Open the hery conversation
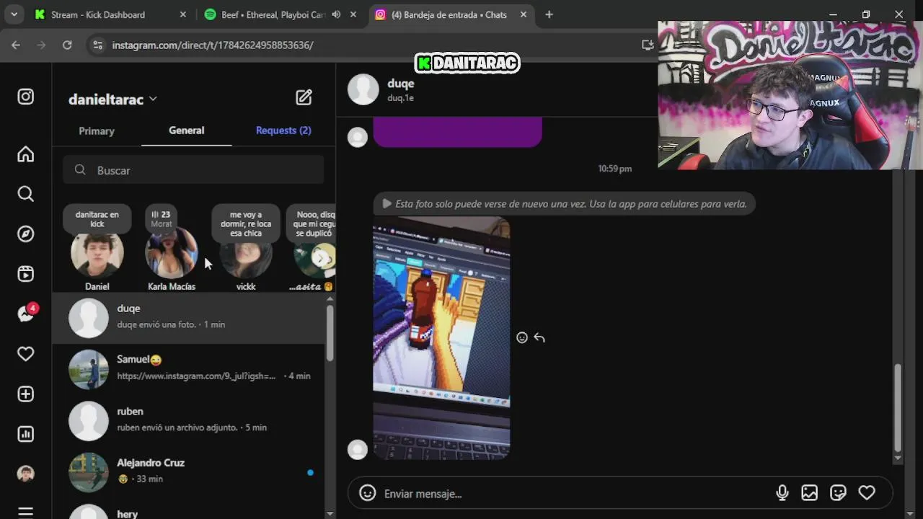This screenshot has height=519, width=923. tap(189, 510)
